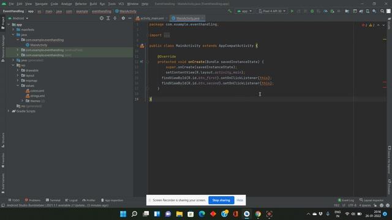The width and height of the screenshot is (392, 220).
Task: Click the Expand All icon in Project panel
Action: click(108, 18)
